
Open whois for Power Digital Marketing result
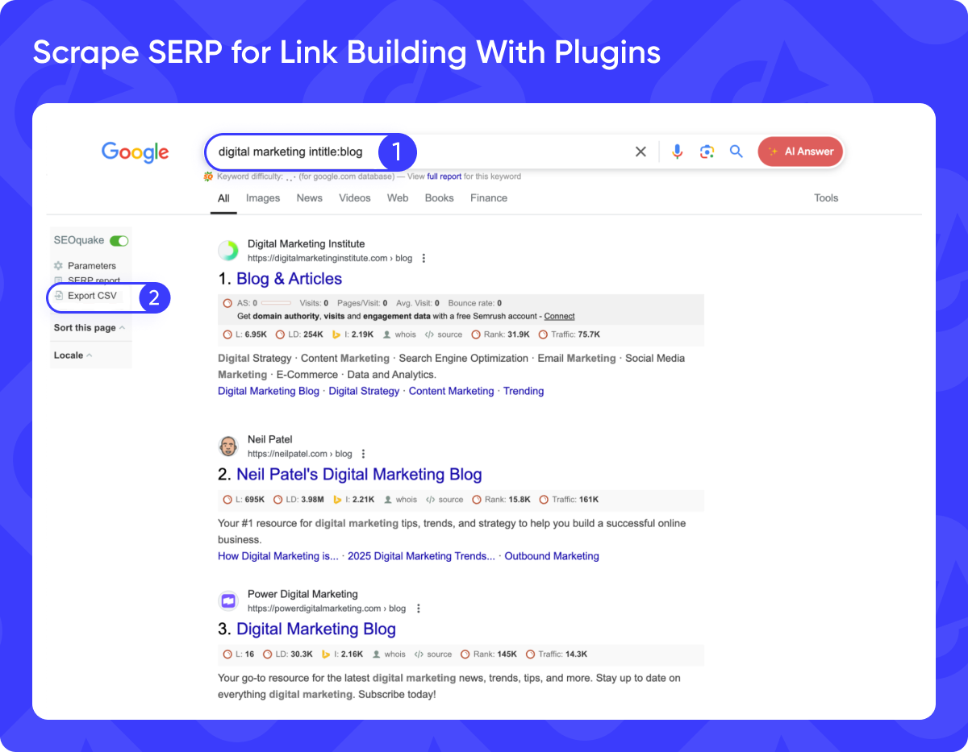coord(389,654)
